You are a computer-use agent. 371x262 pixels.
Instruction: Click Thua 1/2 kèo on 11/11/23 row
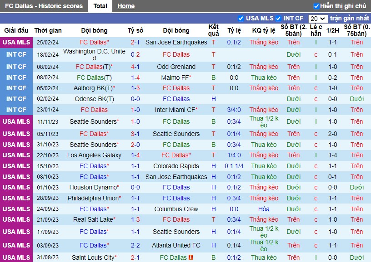pos(264,121)
